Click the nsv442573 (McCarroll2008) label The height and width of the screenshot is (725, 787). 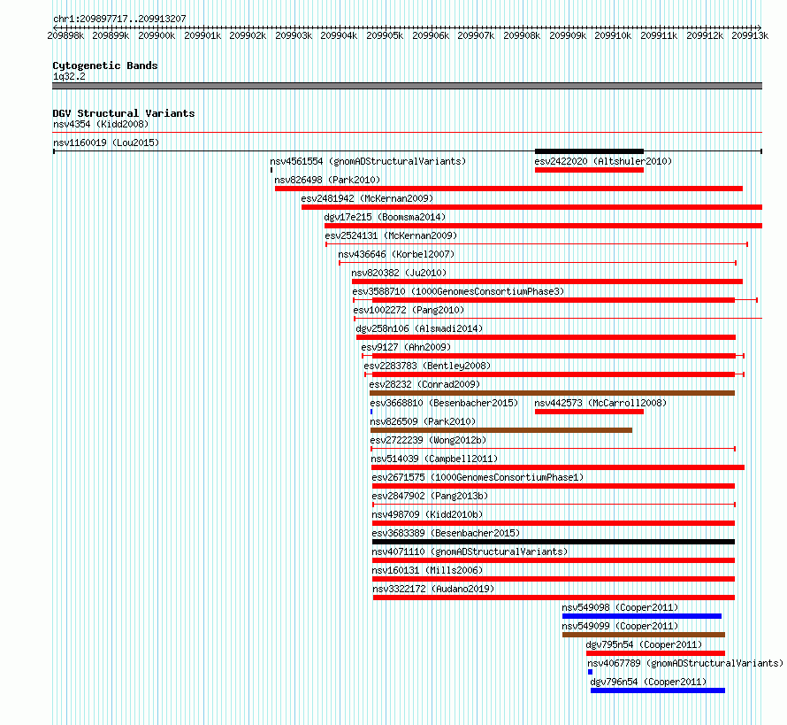(600, 403)
